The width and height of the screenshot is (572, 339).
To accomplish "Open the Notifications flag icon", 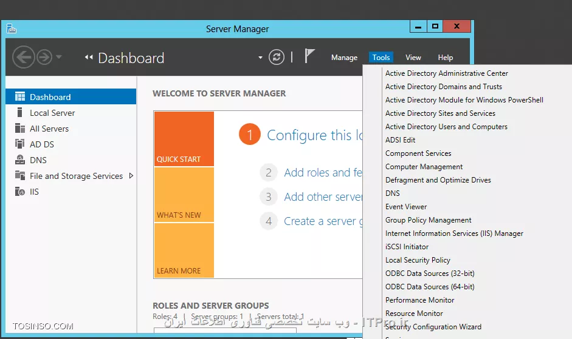I will point(309,56).
